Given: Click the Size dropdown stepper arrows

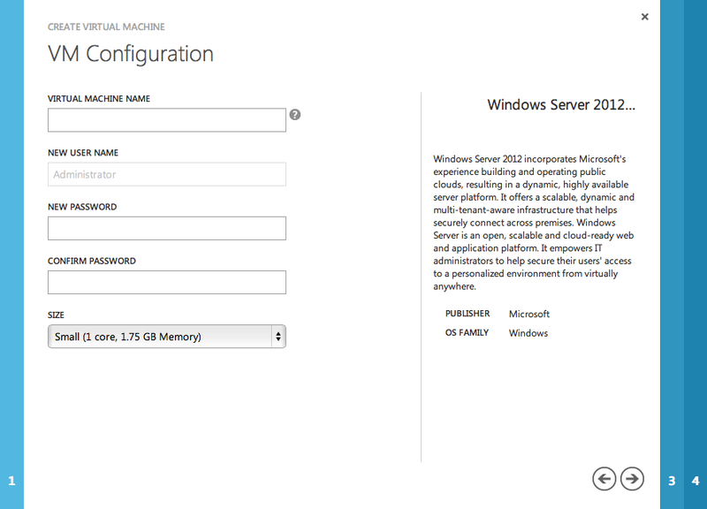Looking at the screenshot, I should pyautogui.click(x=277, y=336).
